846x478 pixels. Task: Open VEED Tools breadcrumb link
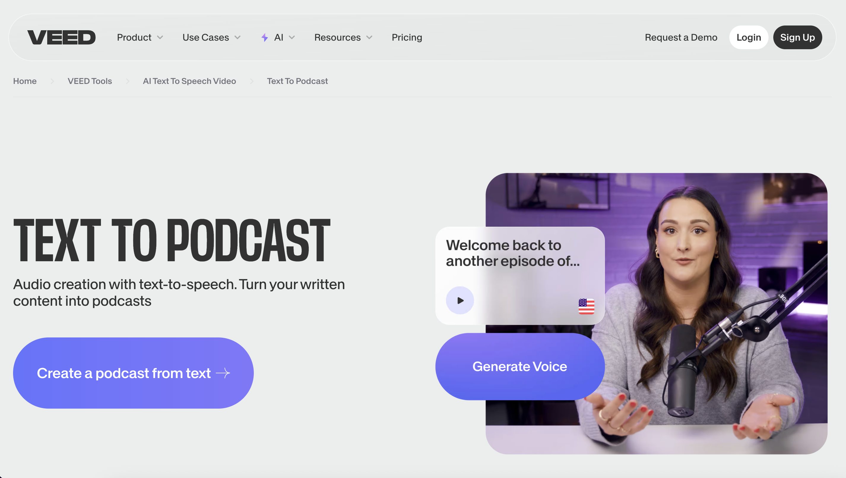pos(90,81)
